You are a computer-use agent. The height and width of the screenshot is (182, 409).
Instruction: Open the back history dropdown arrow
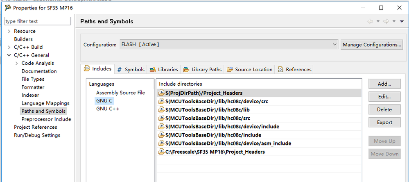(x=378, y=21)
